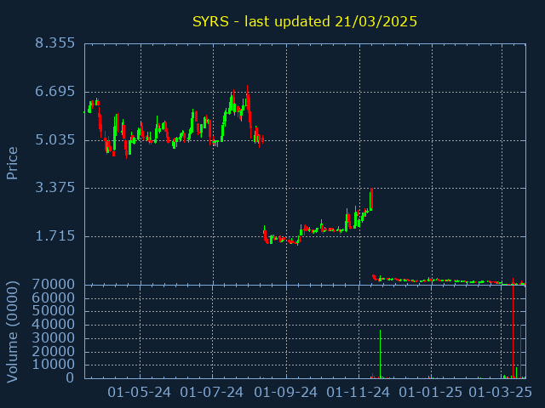Click the chart title 'SYRS - last updated 21/03/2025'
The width and height of the screenshot is (545, 408).
click(x=305, y=21)
